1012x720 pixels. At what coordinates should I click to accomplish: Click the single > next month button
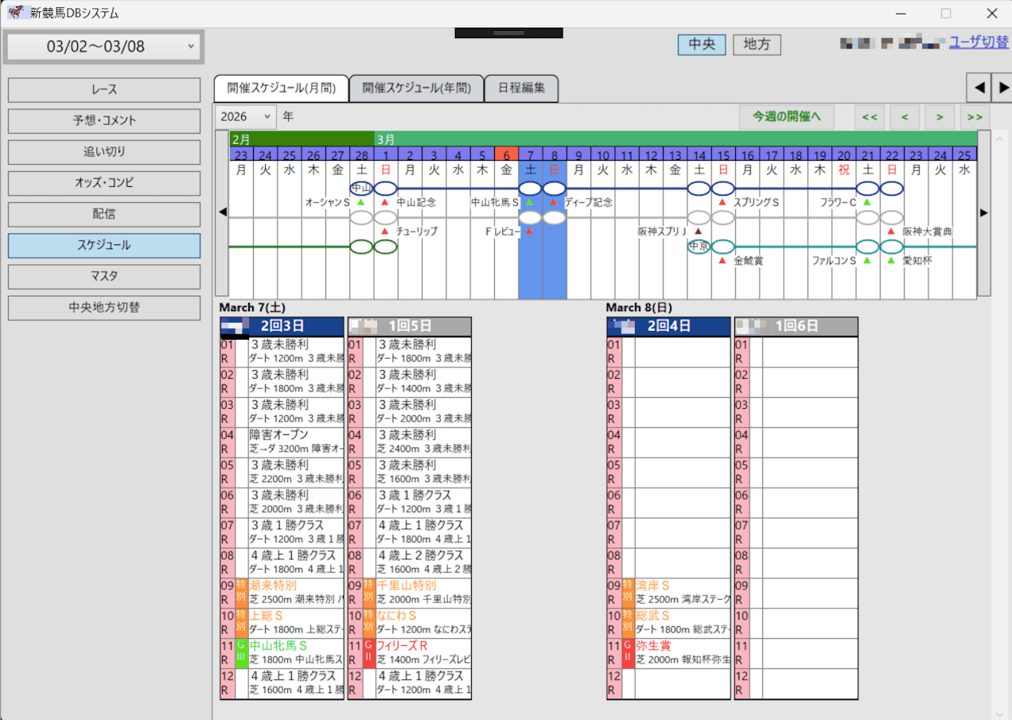click(940, 117)
